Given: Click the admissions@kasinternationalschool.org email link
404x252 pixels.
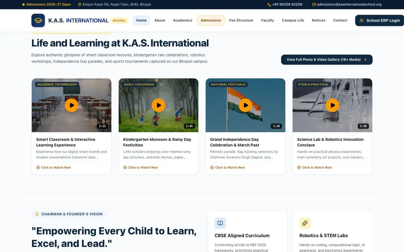Looking at the screenshot, I should tap(349, 5).
